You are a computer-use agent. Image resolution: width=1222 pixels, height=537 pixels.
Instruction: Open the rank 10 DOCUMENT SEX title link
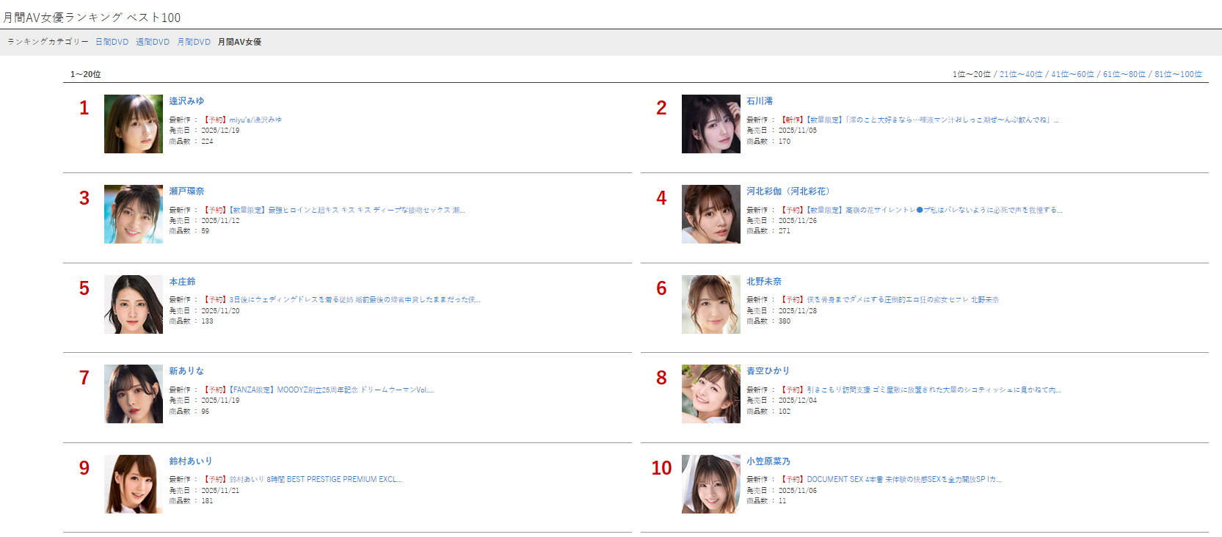pyautogui.click(x=904, y=480)
